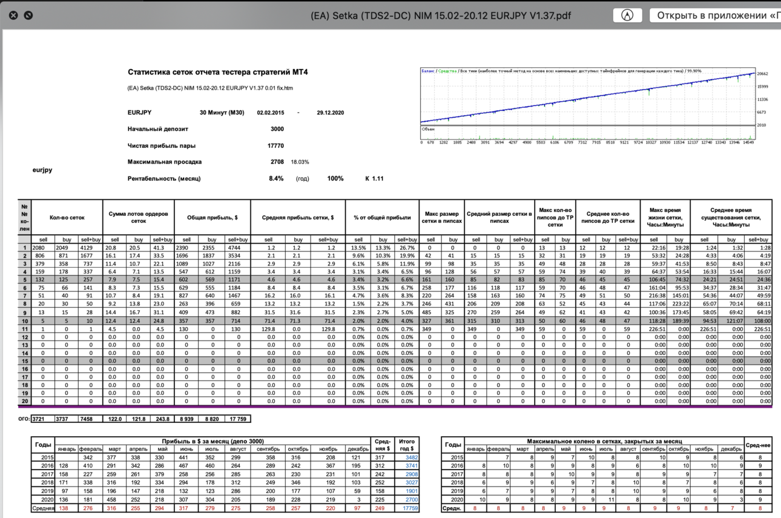Click the 'Макс размер сетки в пипсах' header
781x518 pixels.
[x=441, y=217]
